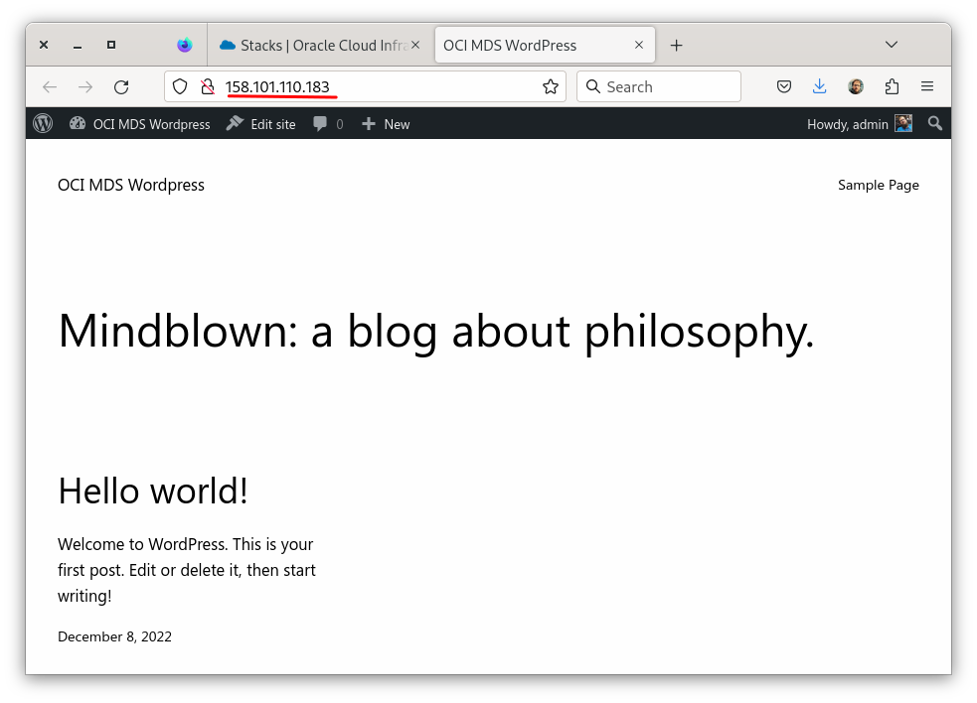Expand the Howdy admin account menu
This screenshot has height=703, width=977.
coord(859,123)
